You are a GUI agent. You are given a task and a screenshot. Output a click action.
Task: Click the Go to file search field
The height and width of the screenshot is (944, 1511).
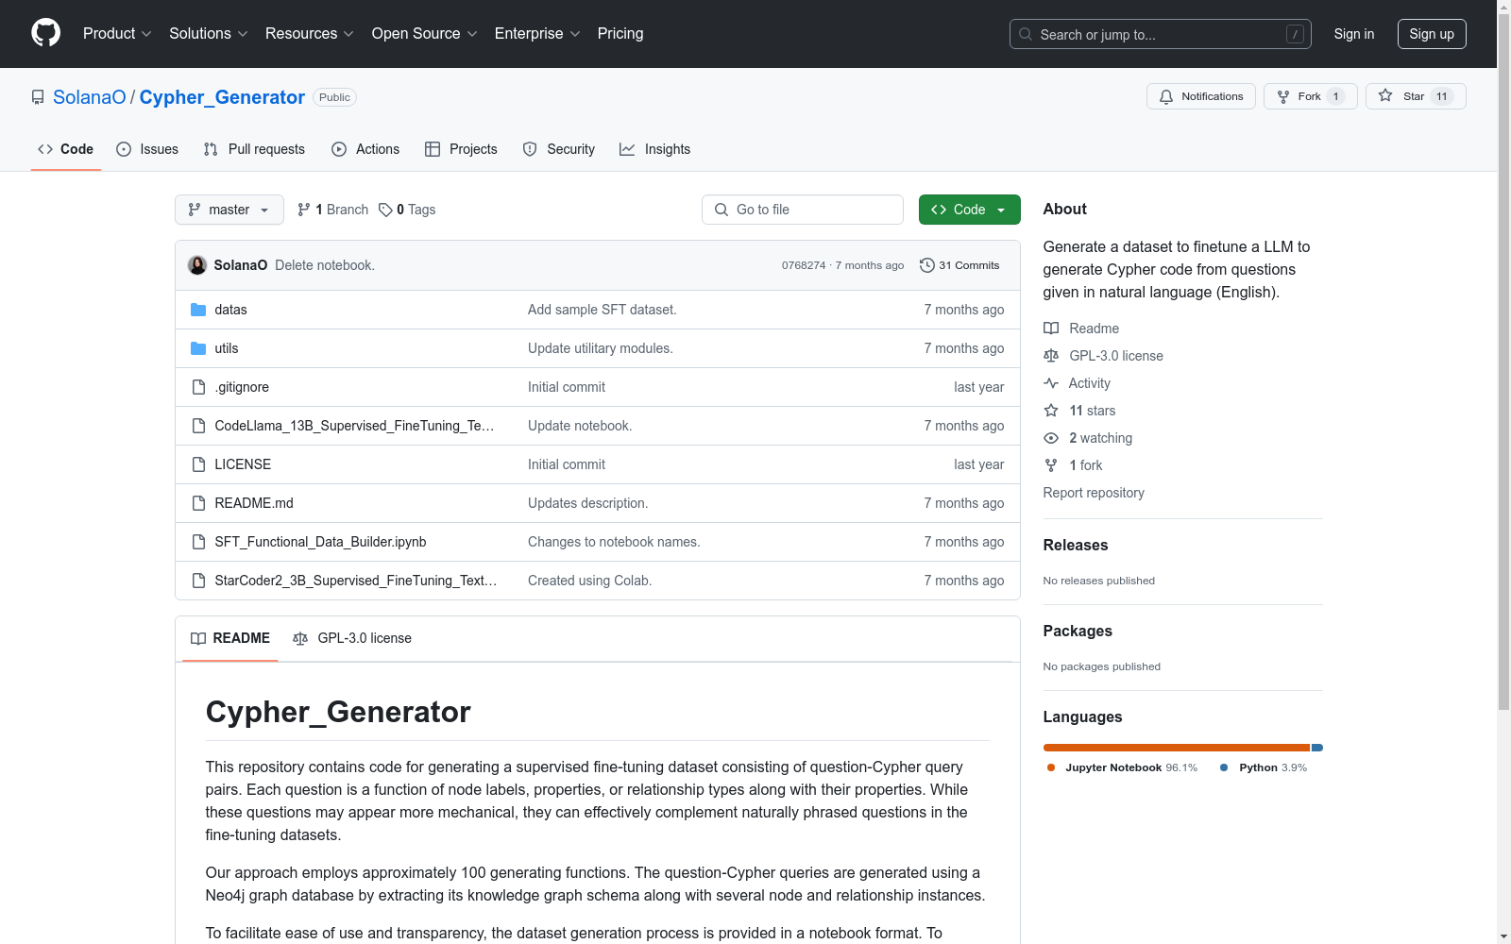[802, 210]
